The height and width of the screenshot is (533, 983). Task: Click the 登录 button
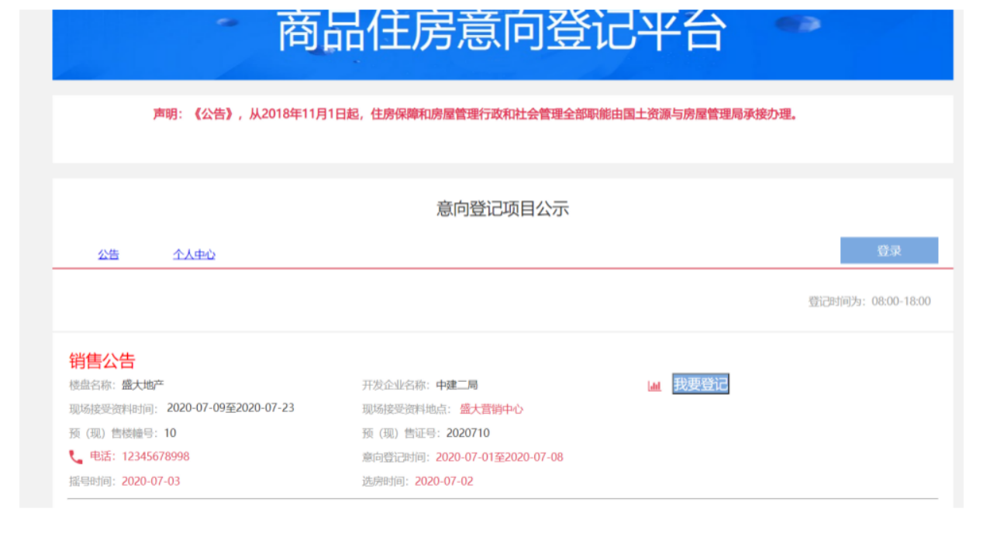pos(888,251)
